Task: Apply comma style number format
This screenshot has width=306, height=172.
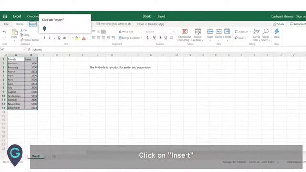Action: click(x=160, y=38)
